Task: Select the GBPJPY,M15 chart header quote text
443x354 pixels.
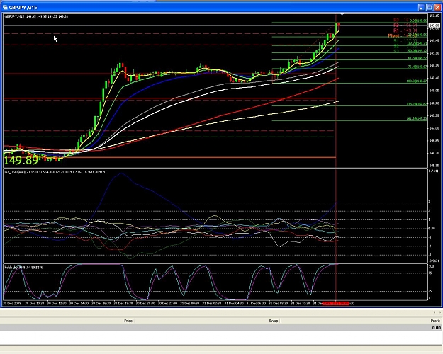Action: click(36, 16)
